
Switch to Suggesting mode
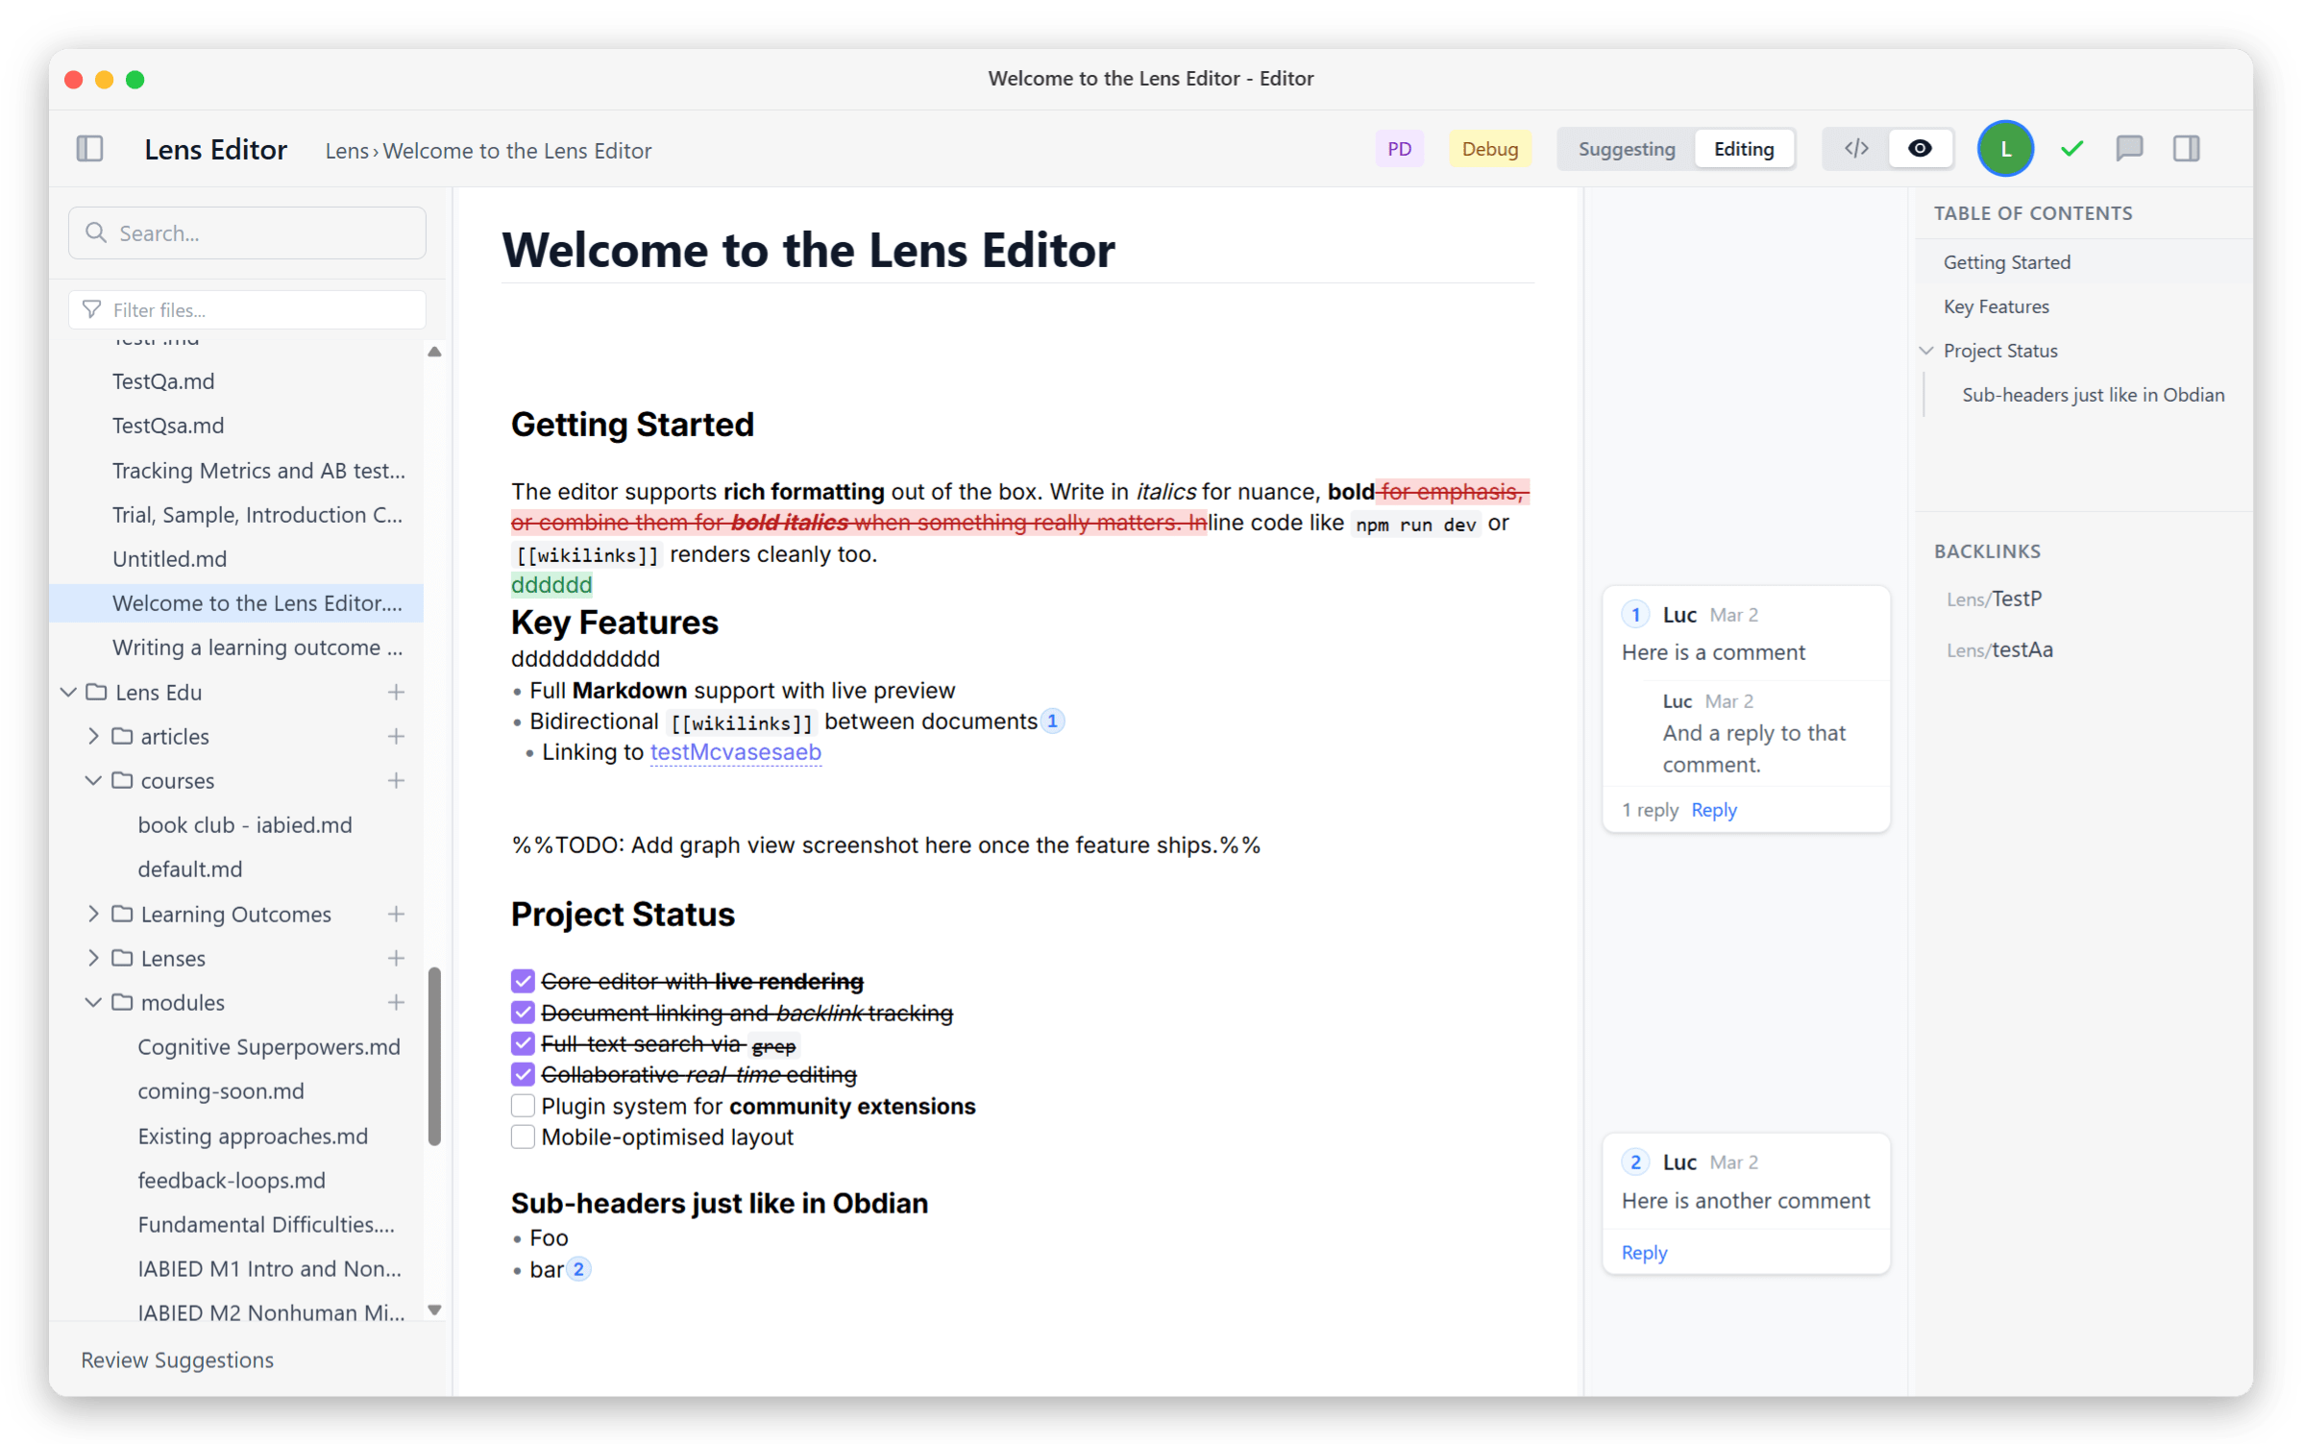[1626, 149]
